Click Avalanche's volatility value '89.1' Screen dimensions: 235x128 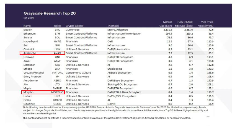tap(211, 53)
